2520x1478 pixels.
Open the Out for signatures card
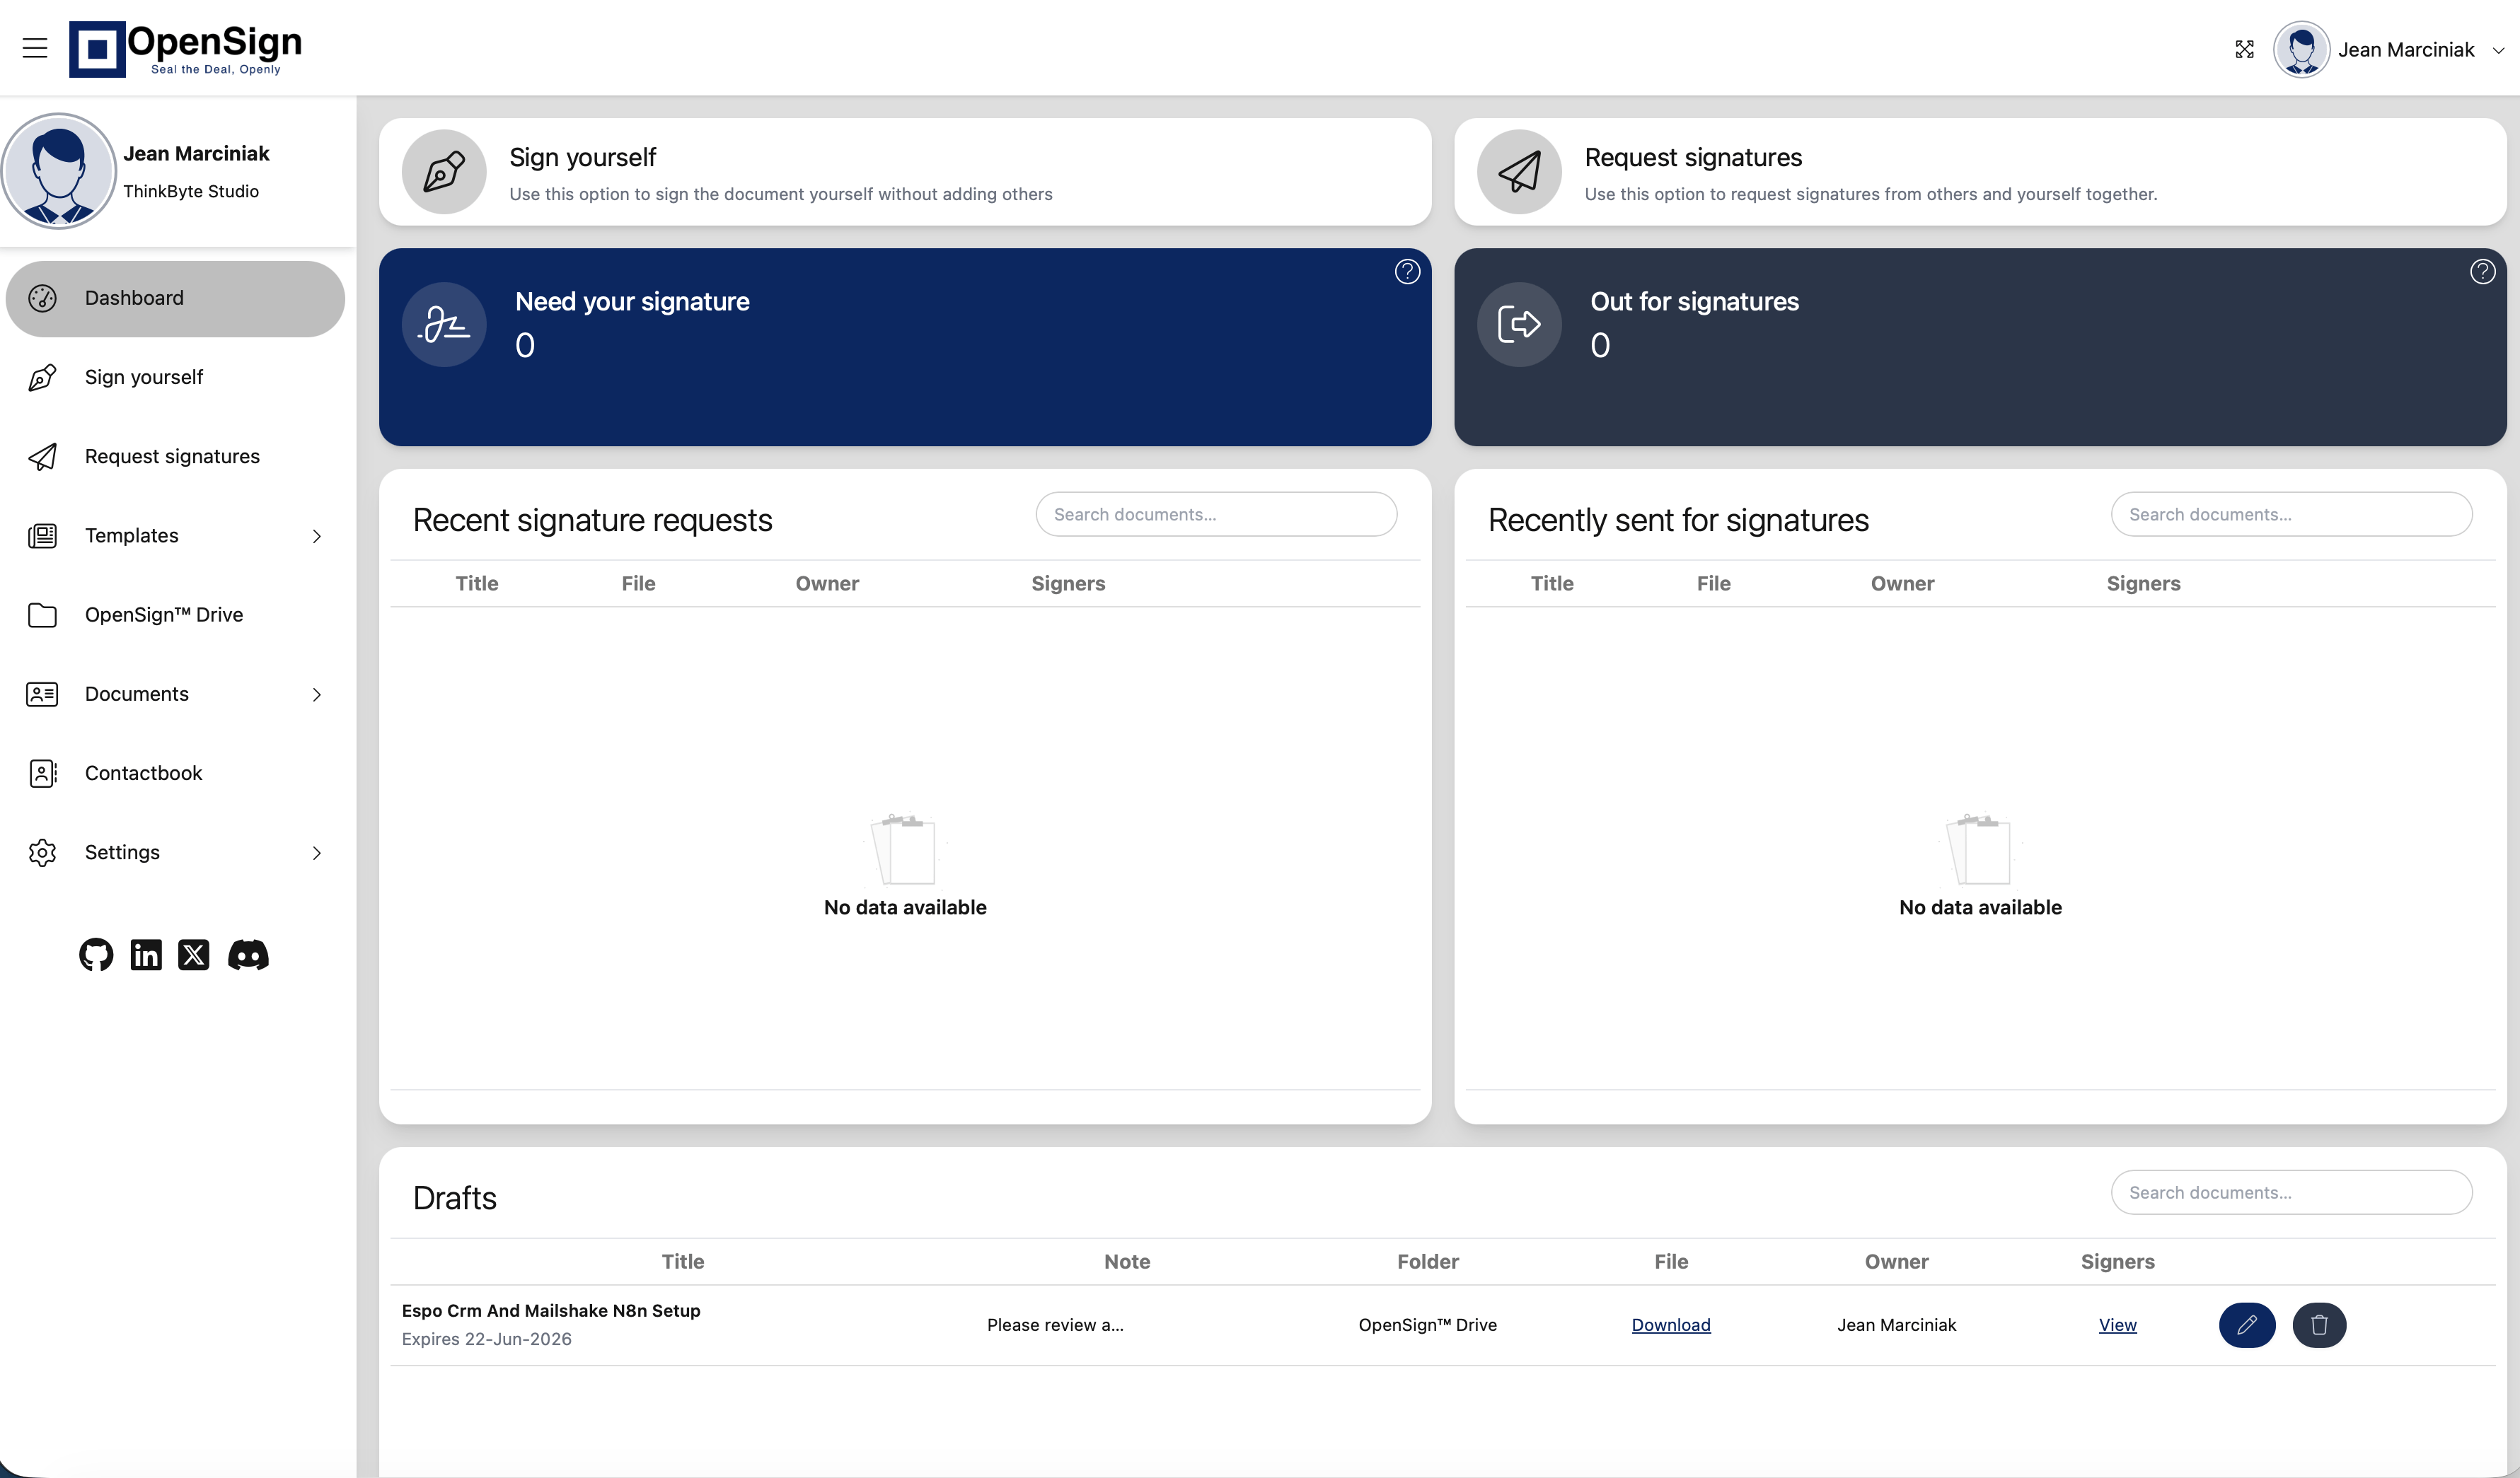tap(1980, 347)
